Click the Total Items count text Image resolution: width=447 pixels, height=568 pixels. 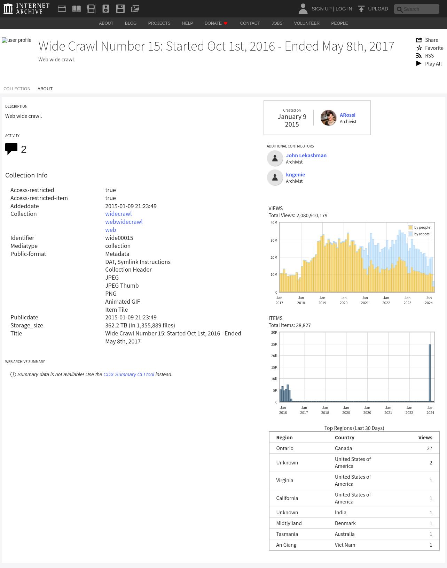click(290, 325)
